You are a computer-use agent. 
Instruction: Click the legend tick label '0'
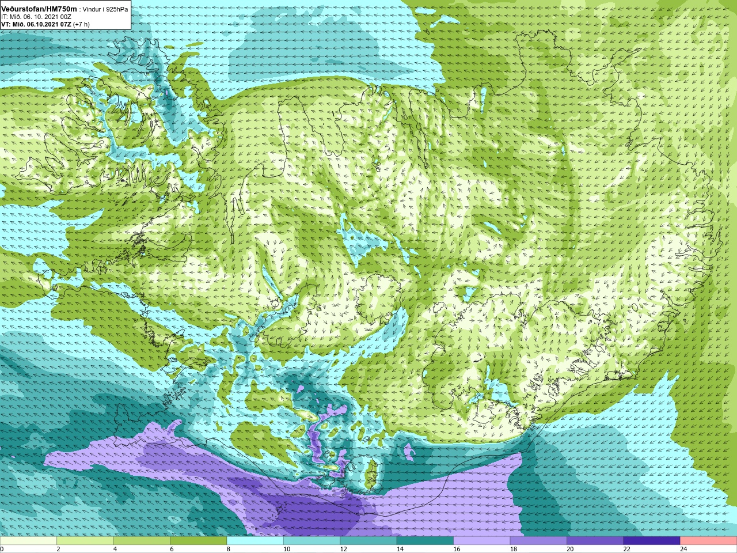tap(2, 549)
